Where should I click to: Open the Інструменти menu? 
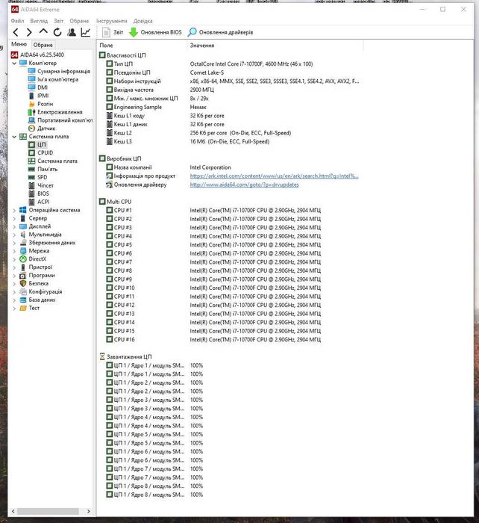[x=112, y=21]
